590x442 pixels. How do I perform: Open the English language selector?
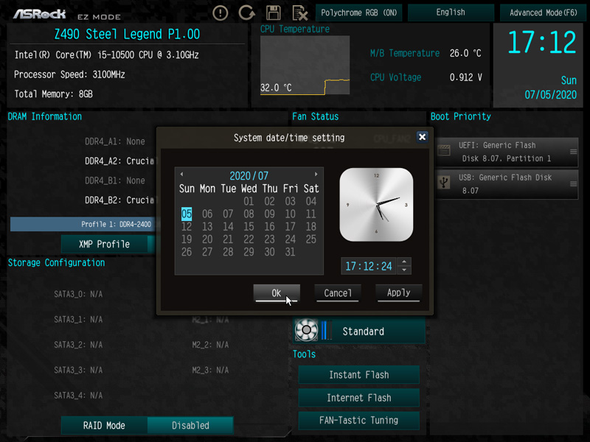pos(451,13)
